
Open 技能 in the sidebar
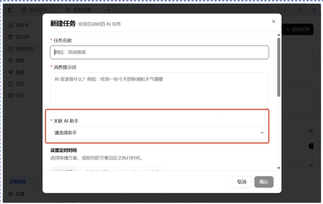click(16, 60)
